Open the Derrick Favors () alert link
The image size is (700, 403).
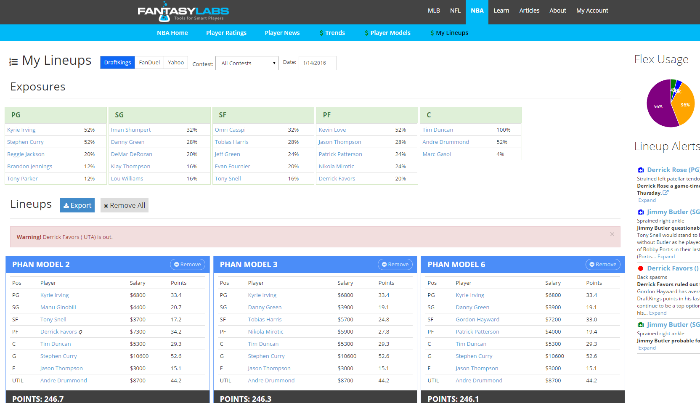(x=673, y=268)
